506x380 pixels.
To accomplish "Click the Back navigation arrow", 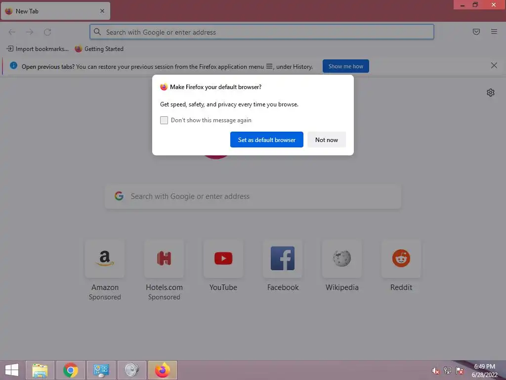I will pyautogui.click(x=12, y=32).
